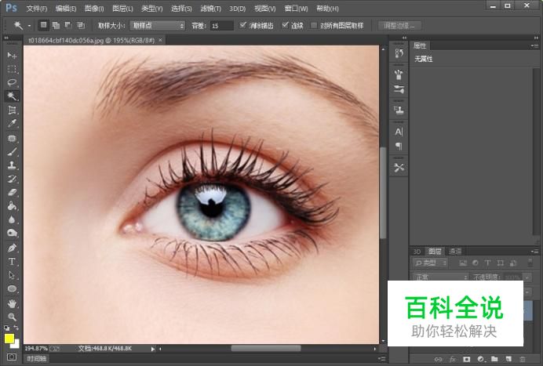Select the Rectangular Marquee tool

click(x=12, y=69)
